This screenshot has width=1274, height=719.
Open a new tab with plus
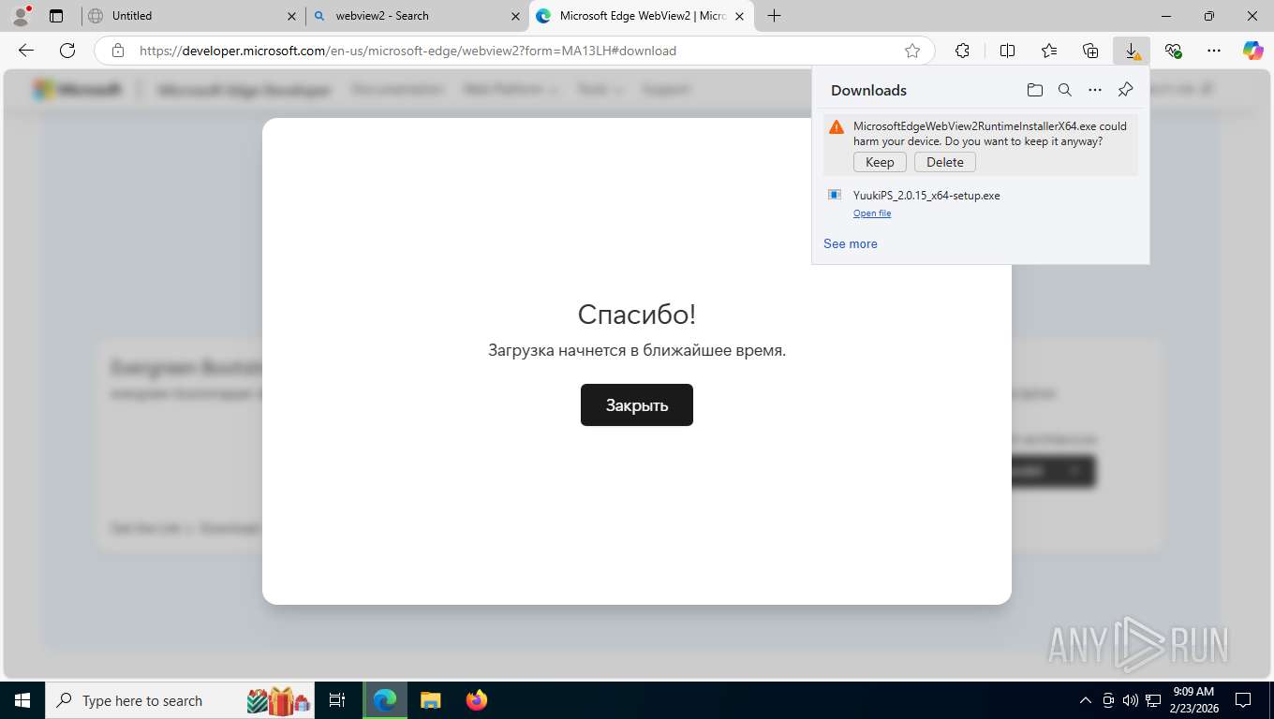(774, 16)
